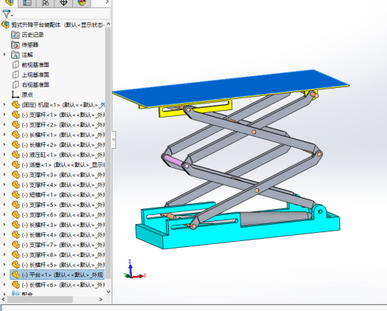Click the part icon of 长横杆<3>
The width and height of the screenshot is (387, 311).
tap(16, 225)
